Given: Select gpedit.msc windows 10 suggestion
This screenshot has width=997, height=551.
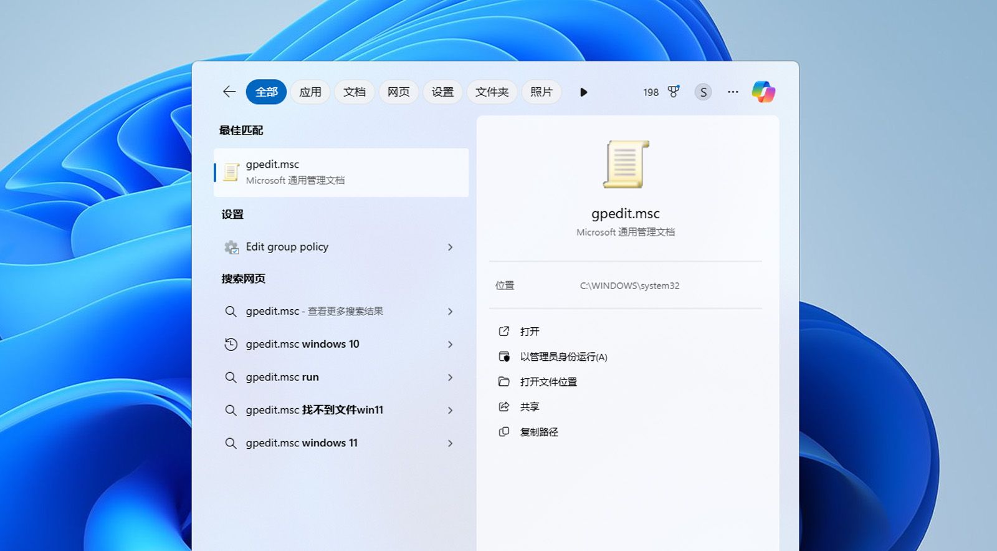Looking at the screenshot, I should [341, 344].
